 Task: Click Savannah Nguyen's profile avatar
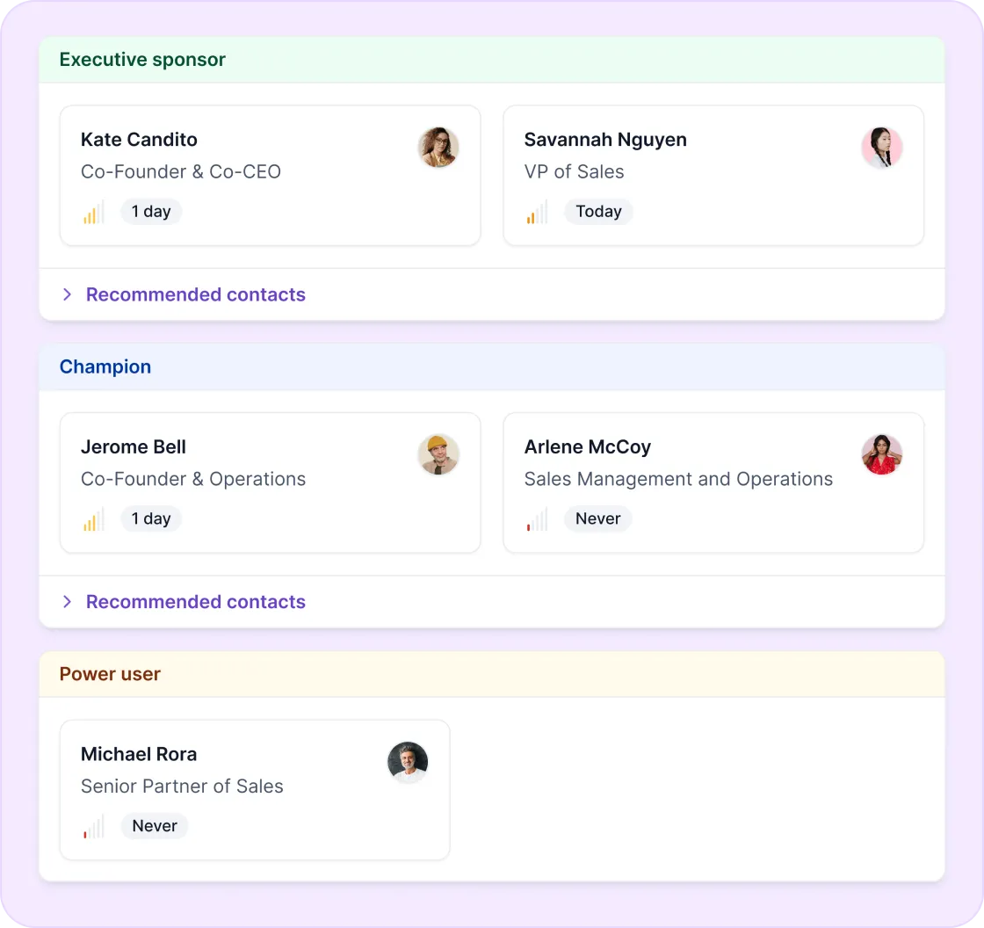coord(882,148)
